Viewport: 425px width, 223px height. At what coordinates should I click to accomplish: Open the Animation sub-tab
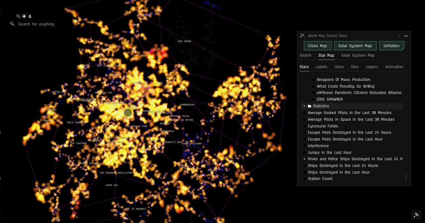click(394, 67)
